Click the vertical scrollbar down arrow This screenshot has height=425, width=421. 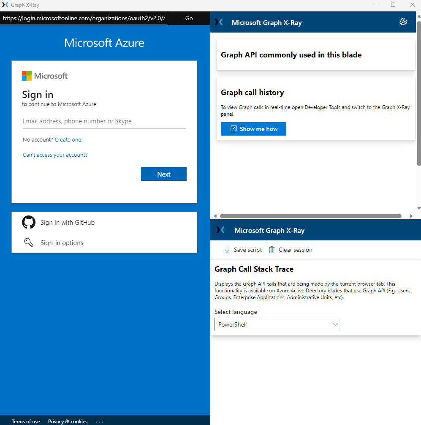[x=419, y=208]
